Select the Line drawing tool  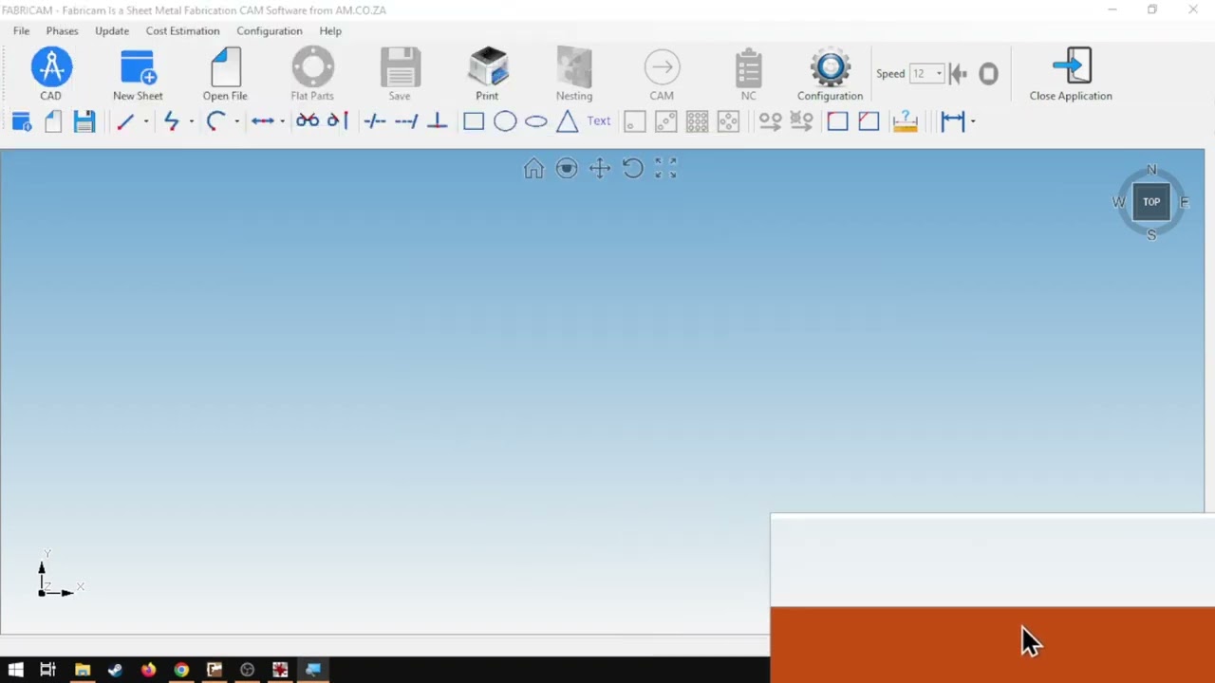coord(125,121)
